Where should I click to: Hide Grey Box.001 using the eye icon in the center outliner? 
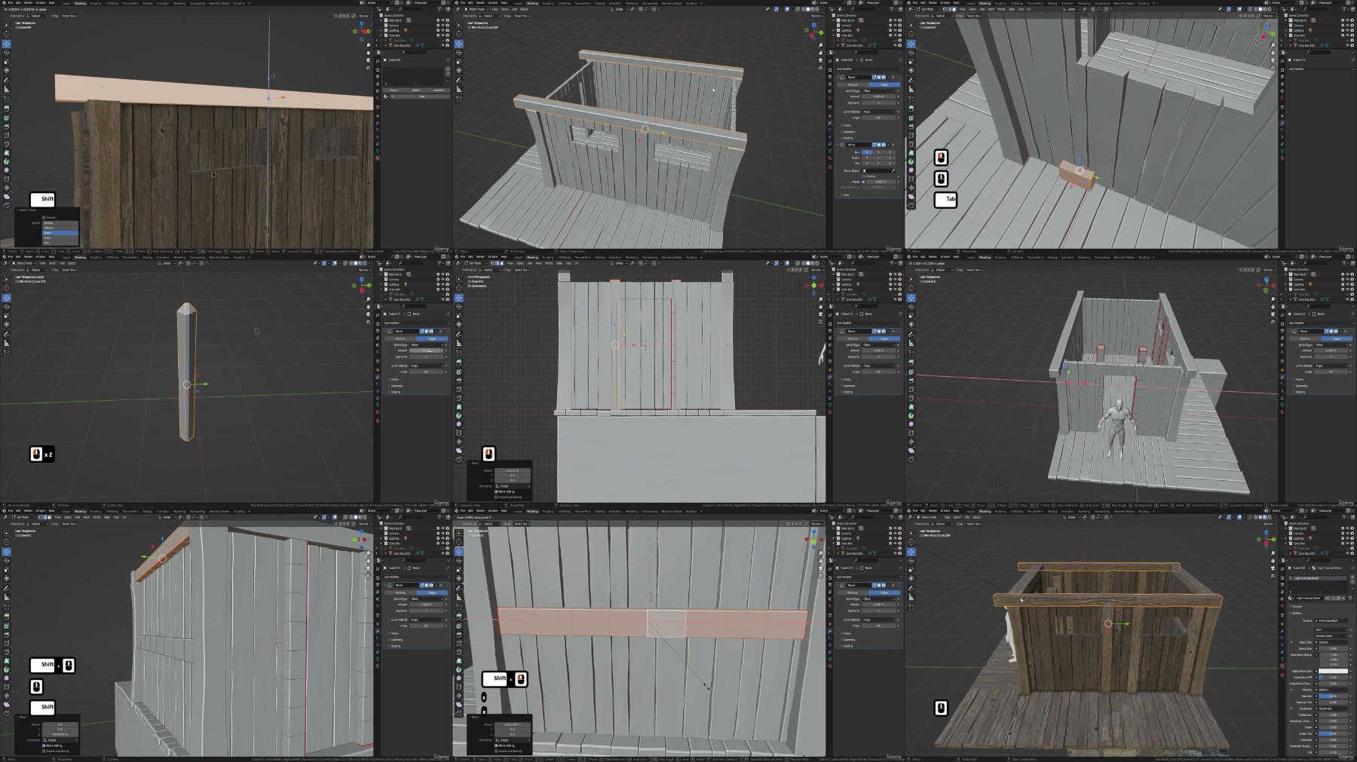[x=896, y=299]
